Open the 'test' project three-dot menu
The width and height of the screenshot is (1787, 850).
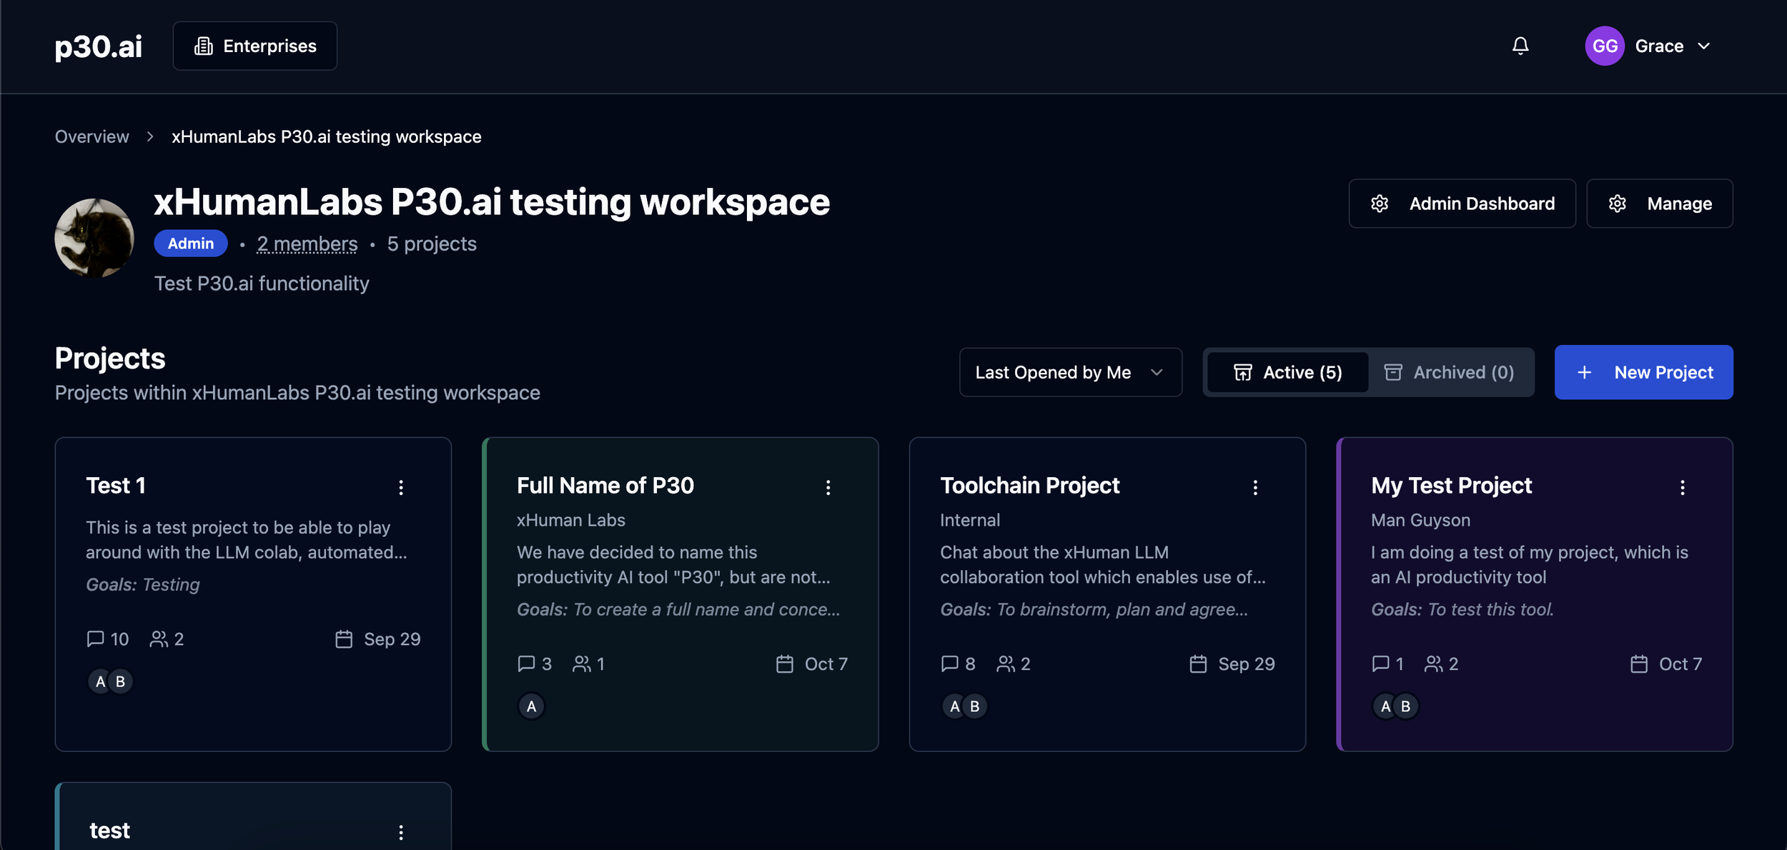point(401,832)
